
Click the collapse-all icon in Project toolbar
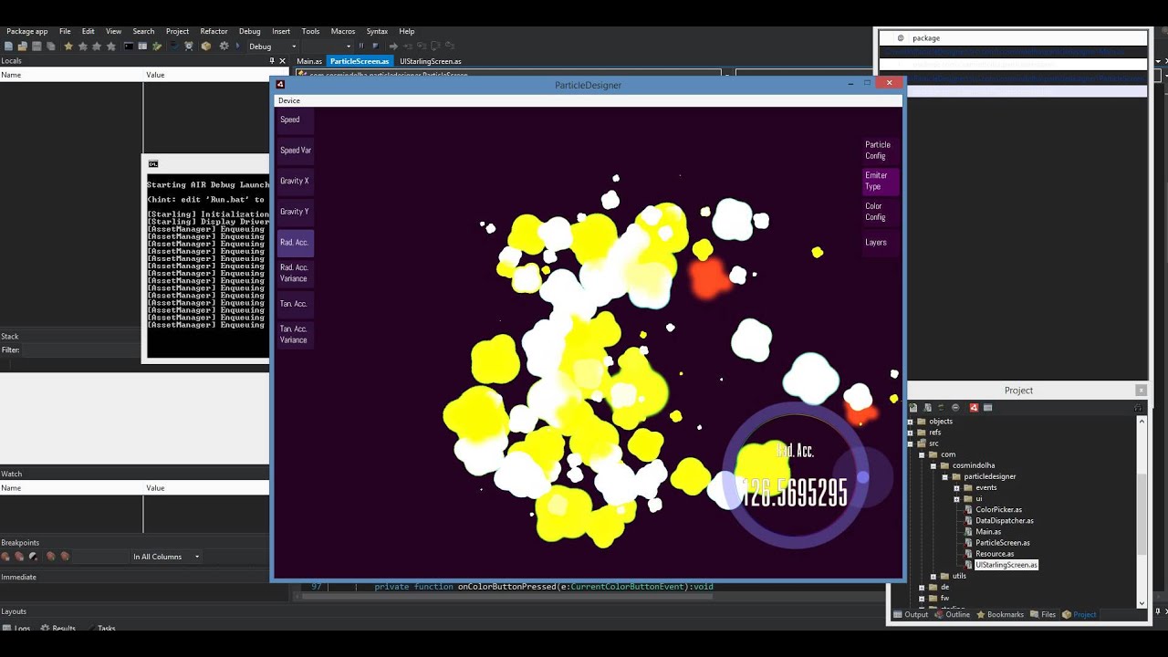coord(955,408)
